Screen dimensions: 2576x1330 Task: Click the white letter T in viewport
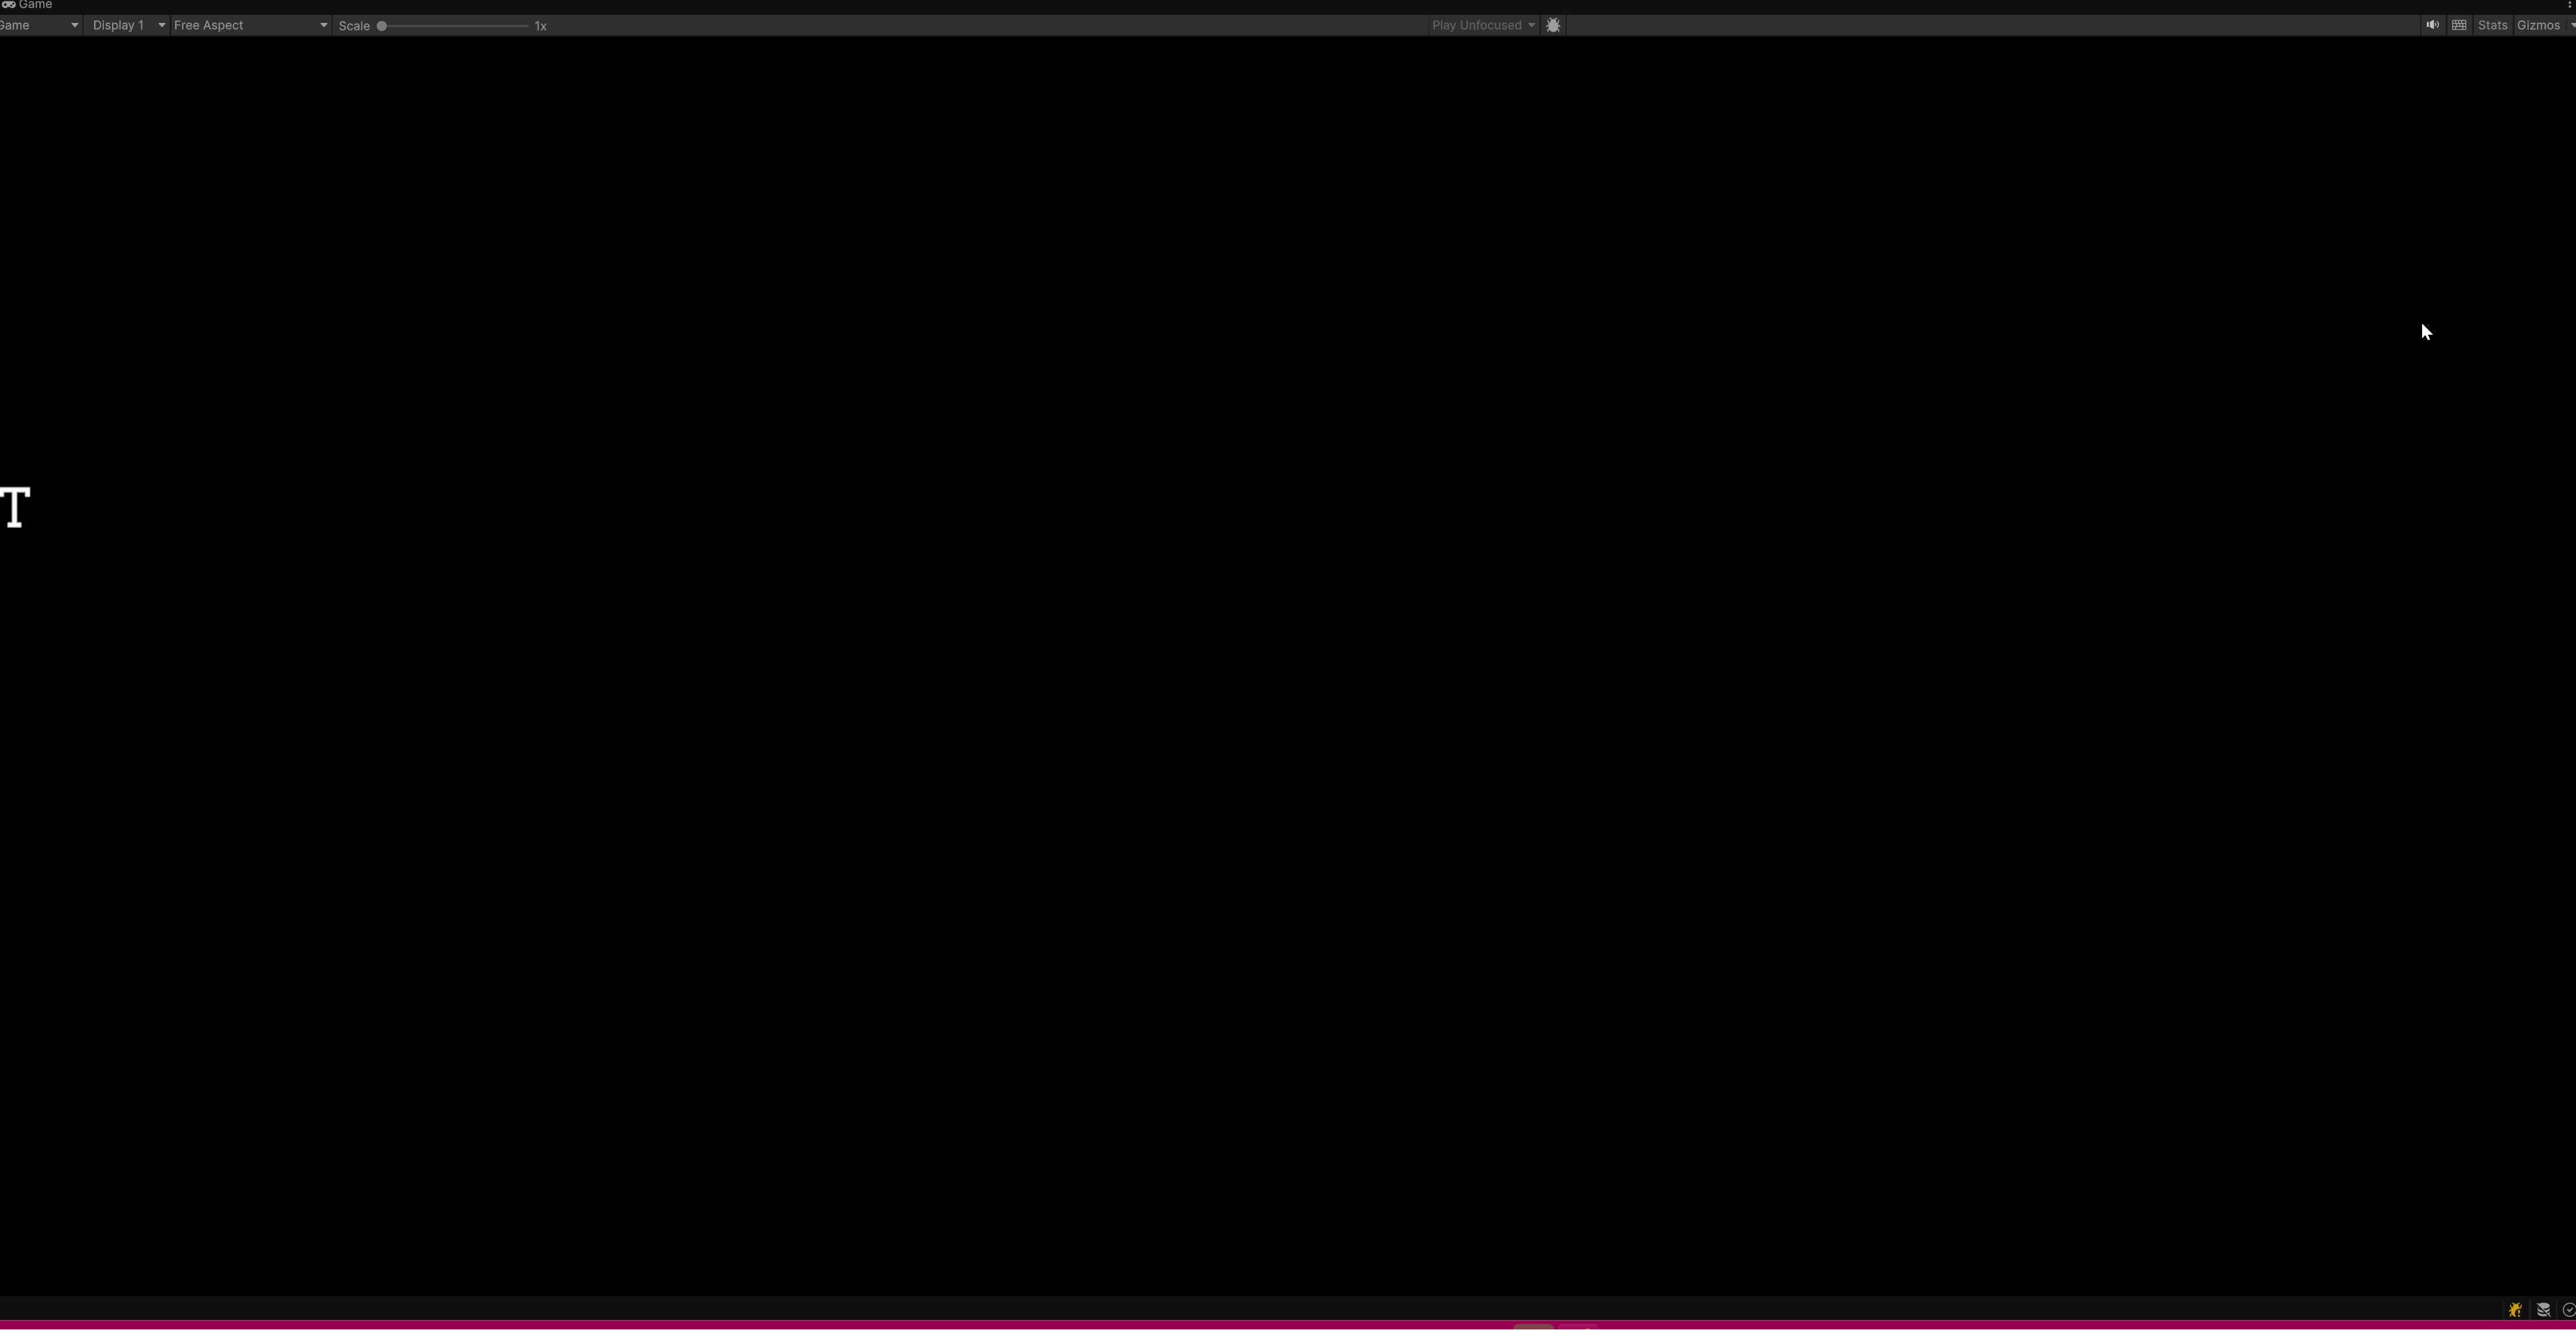pyautogui.click(x=15, y=507)
